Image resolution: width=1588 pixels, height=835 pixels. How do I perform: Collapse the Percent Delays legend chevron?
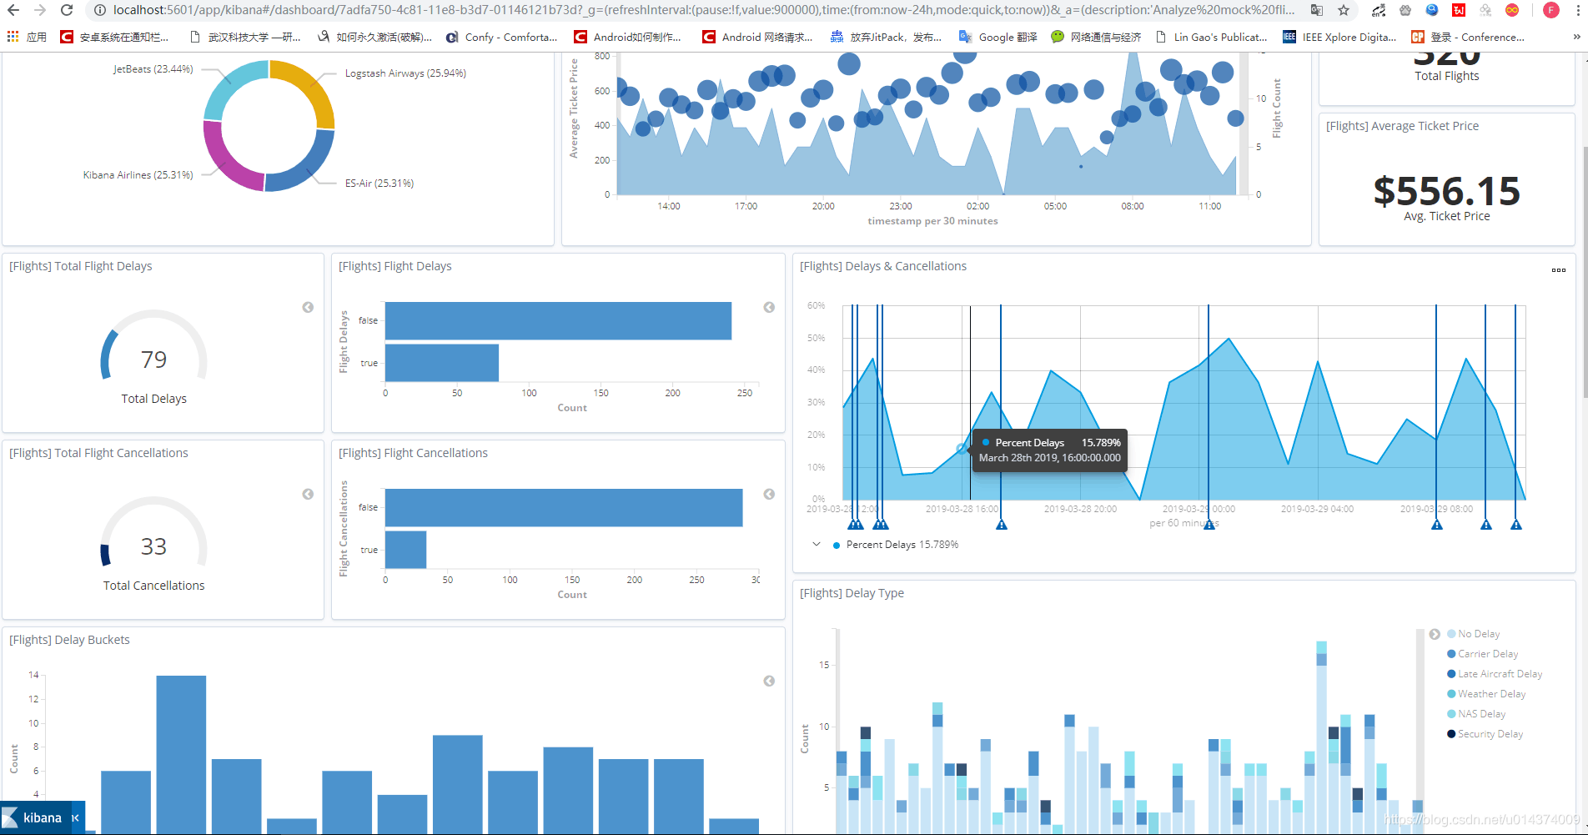click(817, 544)
